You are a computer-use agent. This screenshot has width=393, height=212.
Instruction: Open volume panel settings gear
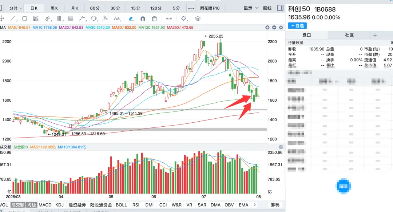coord(281,147)
